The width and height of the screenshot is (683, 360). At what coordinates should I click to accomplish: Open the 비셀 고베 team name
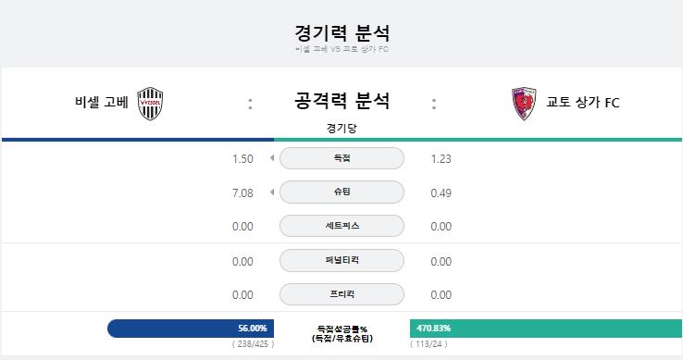[102, 103]
